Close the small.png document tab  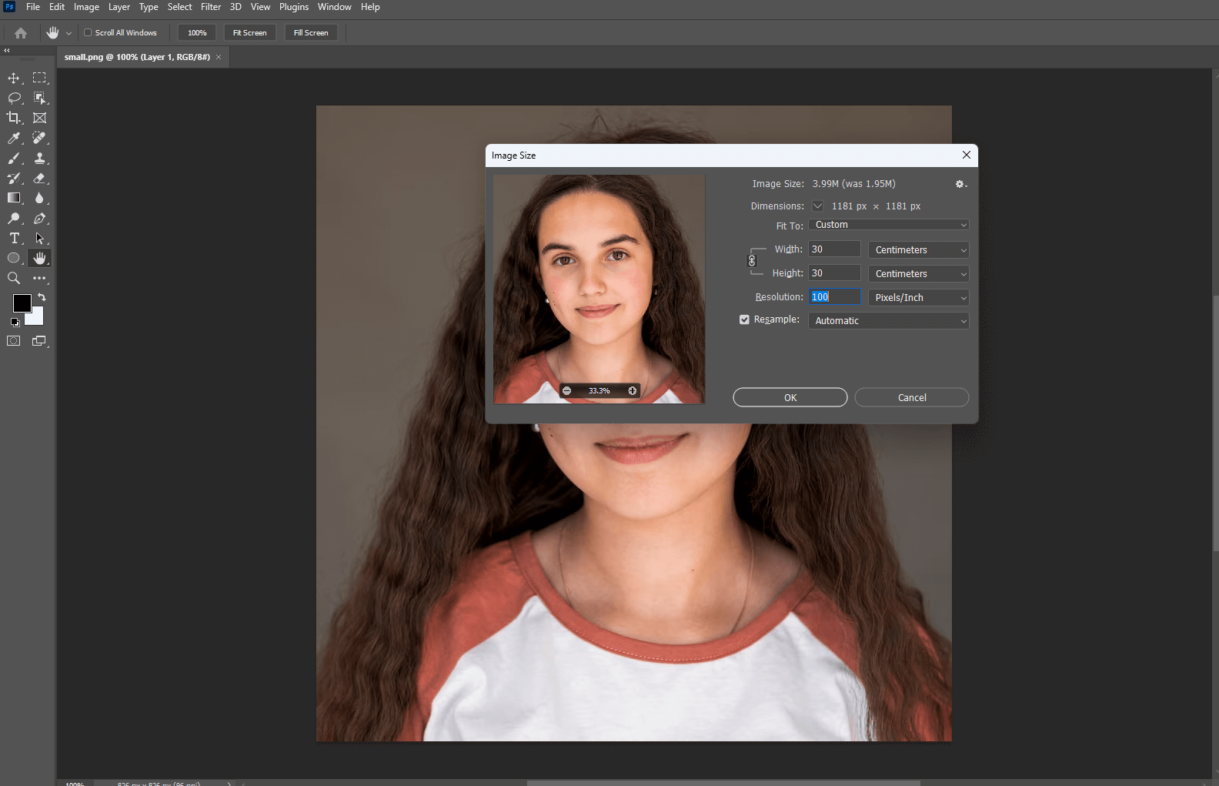tap(219, 57)
